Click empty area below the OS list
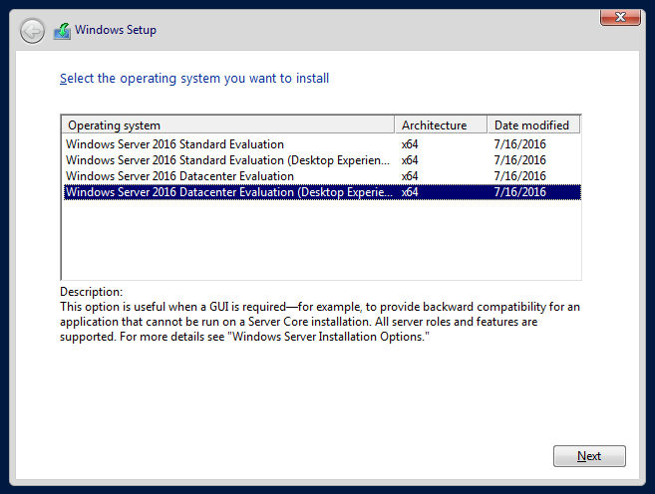 point(319,239)
